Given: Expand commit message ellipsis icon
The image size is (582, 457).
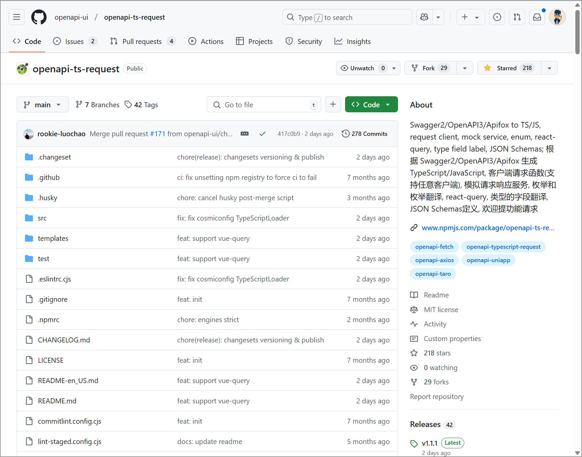Looking at the screenshot, I should pyautogui.click(x=245, y=134).
